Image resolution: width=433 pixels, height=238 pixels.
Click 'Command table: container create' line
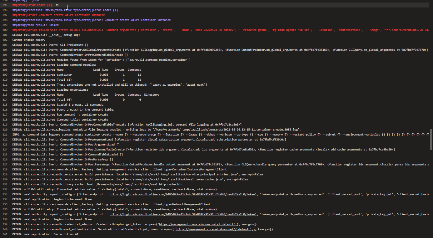(60, 120)
